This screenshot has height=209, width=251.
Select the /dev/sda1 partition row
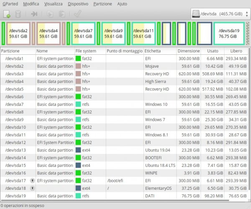click(124, 59)
